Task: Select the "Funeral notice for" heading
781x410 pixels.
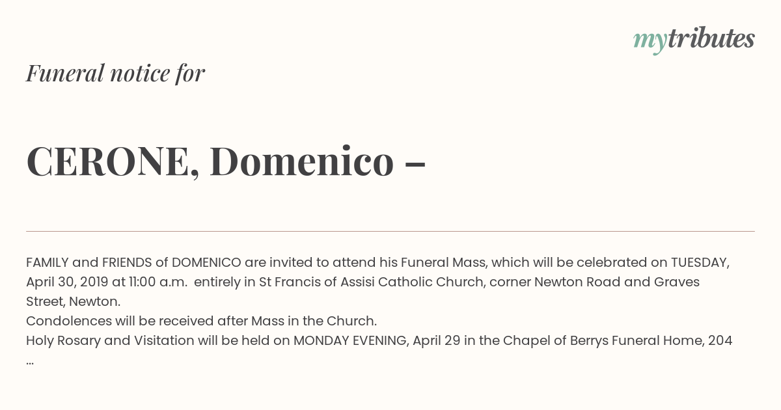Action: click(x=115, y=73)
